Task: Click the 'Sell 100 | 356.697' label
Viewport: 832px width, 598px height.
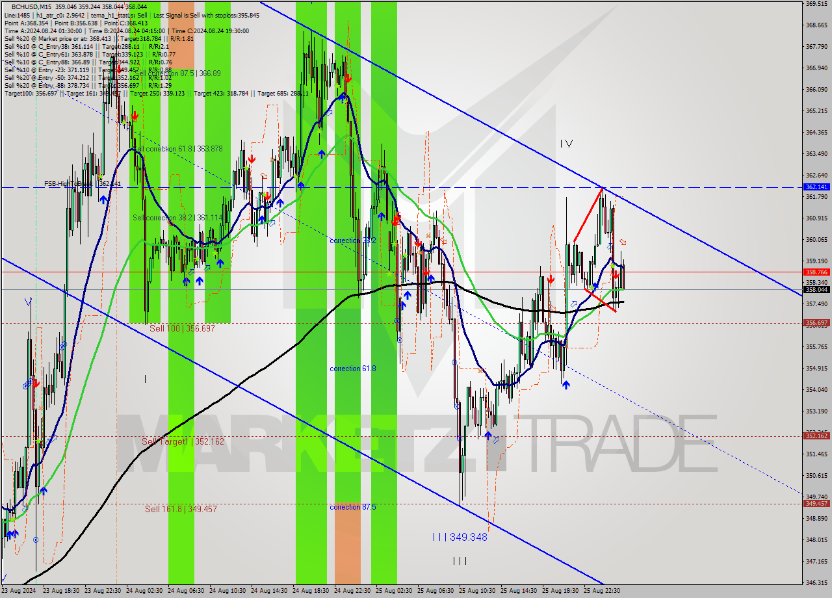Action: (x=182, y=328)
